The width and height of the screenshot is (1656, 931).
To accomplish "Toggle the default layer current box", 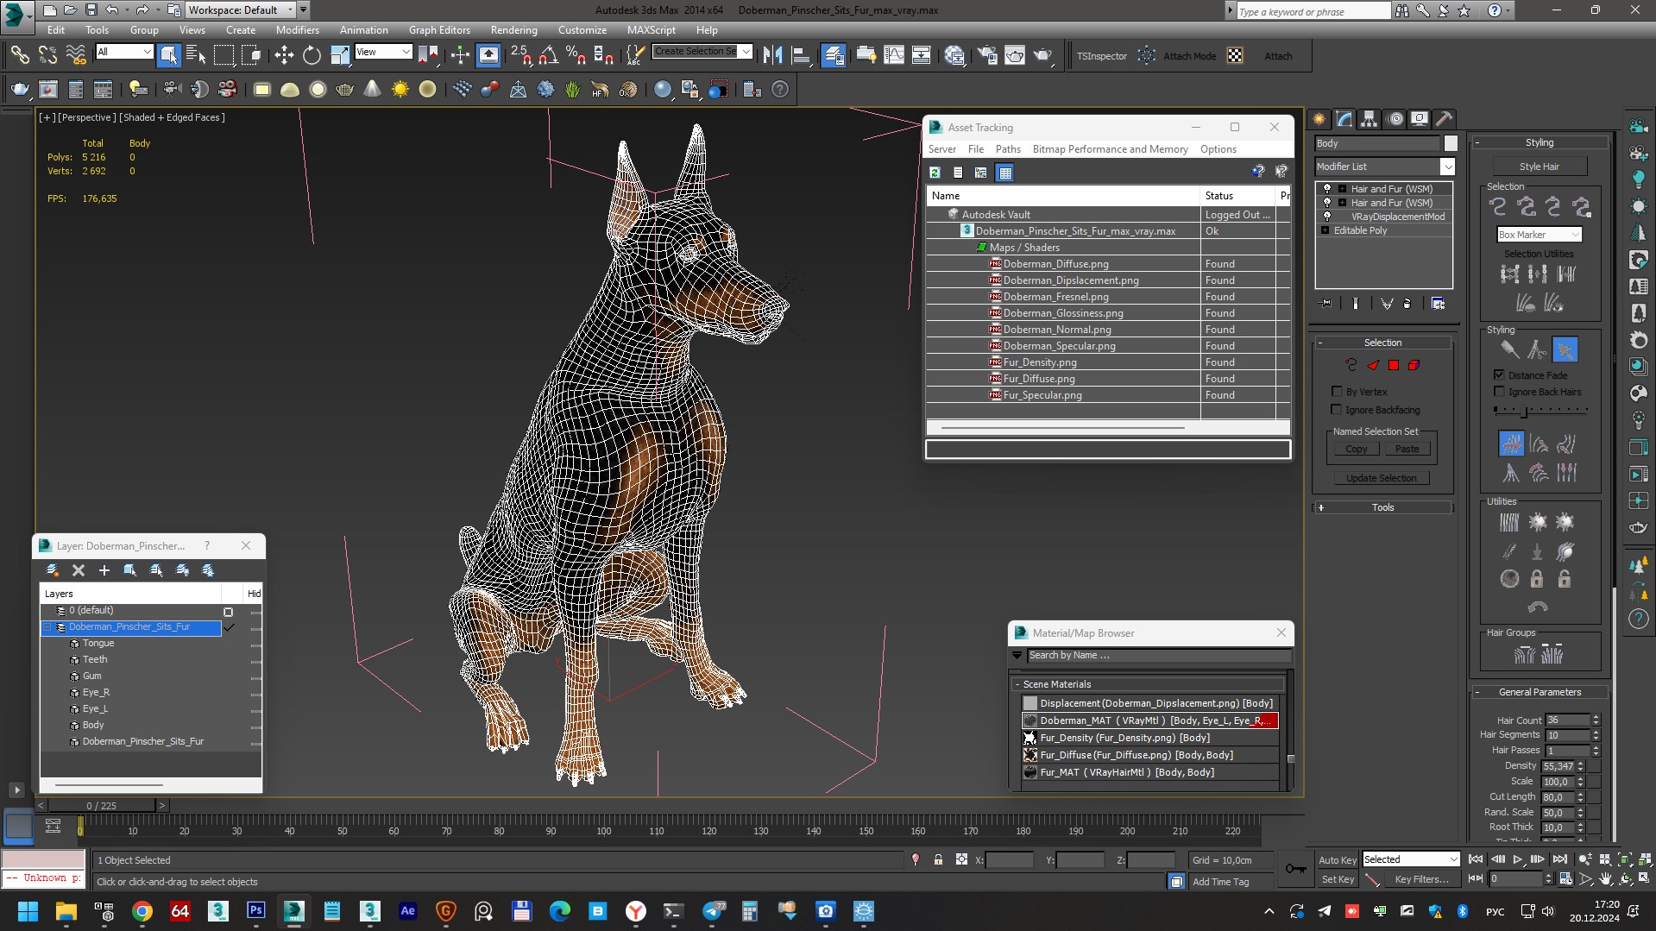I will 229,612.
